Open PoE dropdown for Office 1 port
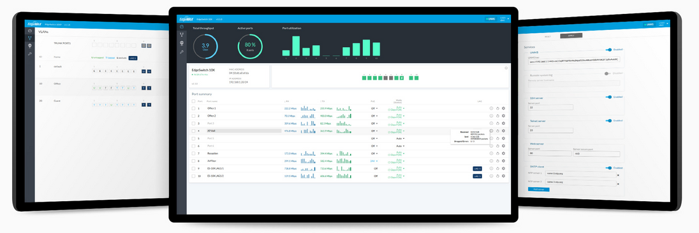The image size is (699, 233). tap(374, 108)
